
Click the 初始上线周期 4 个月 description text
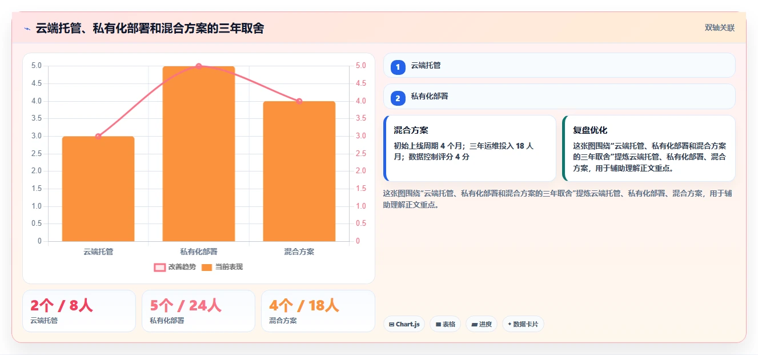[x=463, y=151]
